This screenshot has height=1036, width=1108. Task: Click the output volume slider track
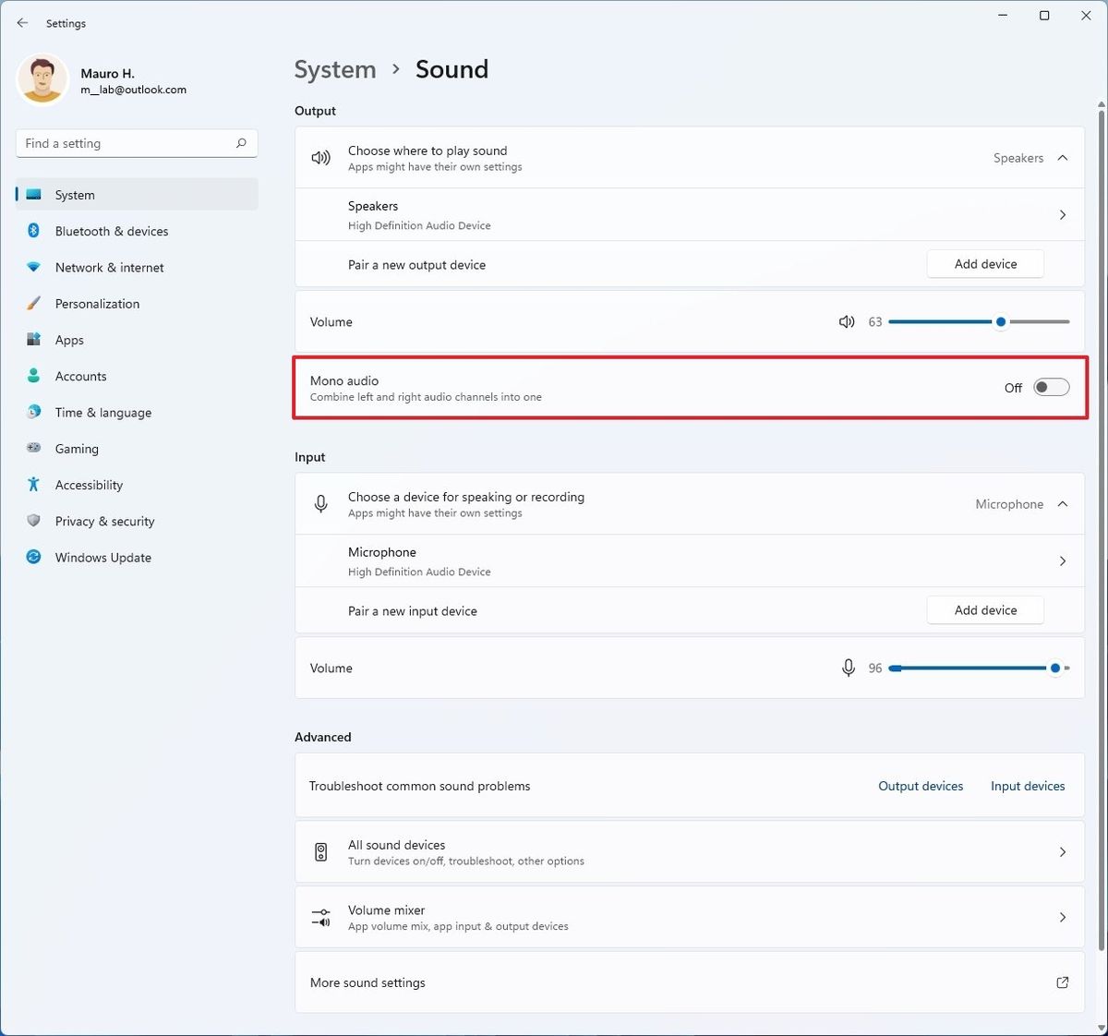click(942, 322)
